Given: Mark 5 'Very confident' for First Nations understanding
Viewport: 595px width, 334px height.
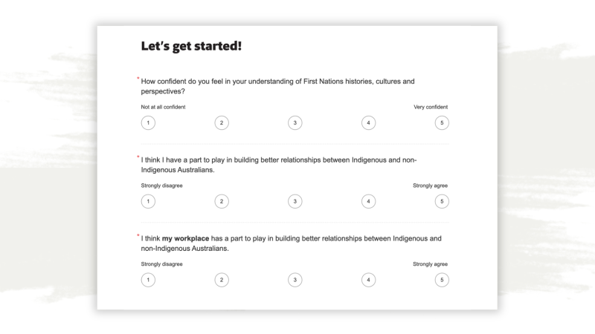Looking at the screenshot, I should (441, 122).
